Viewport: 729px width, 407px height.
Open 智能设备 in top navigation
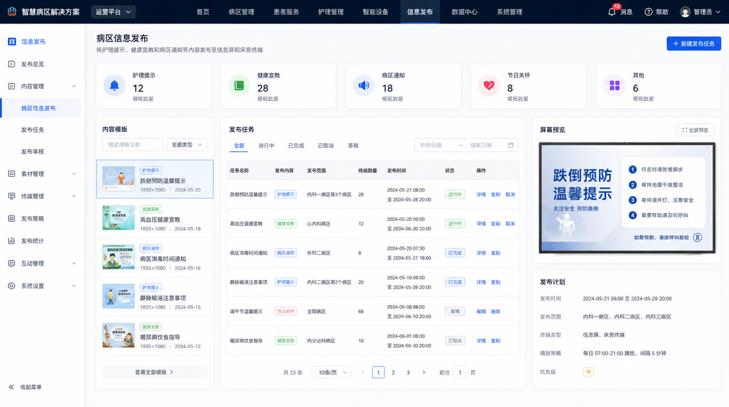point(375,12)
